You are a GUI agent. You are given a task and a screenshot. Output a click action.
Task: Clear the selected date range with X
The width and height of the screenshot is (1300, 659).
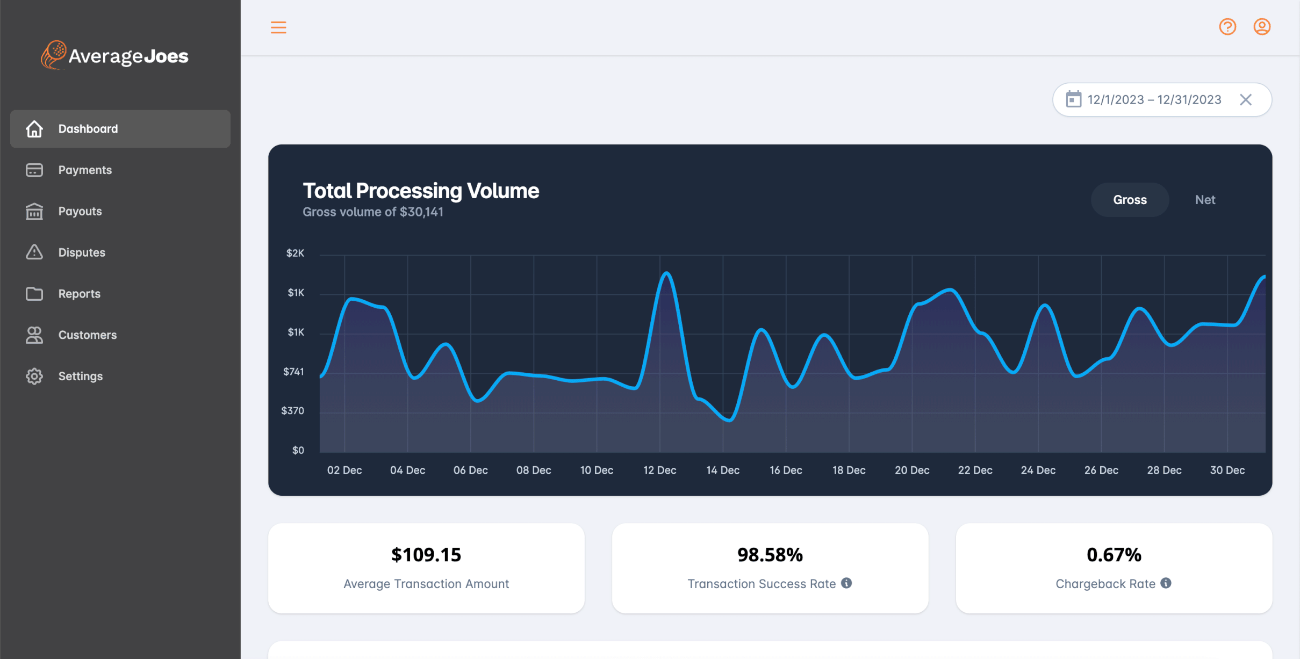pyautogui.click(x=1245, y=99)
